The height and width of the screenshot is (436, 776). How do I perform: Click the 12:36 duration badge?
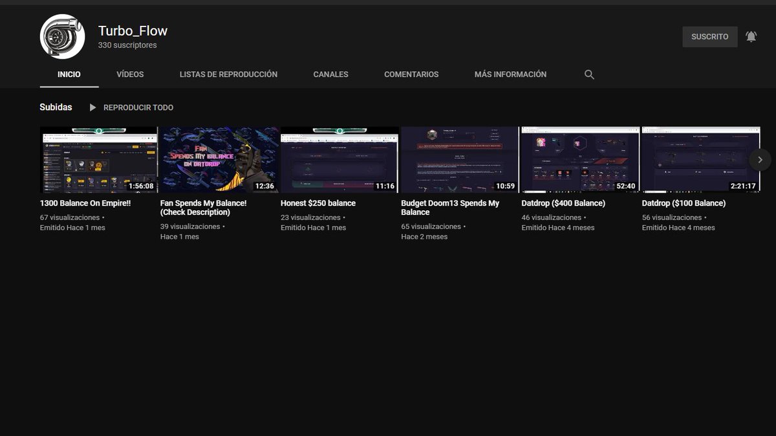point(265,186)
